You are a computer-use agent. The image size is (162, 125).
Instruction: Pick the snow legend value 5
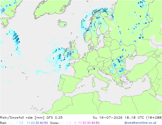pyautogui.click(x=75, y=123)
